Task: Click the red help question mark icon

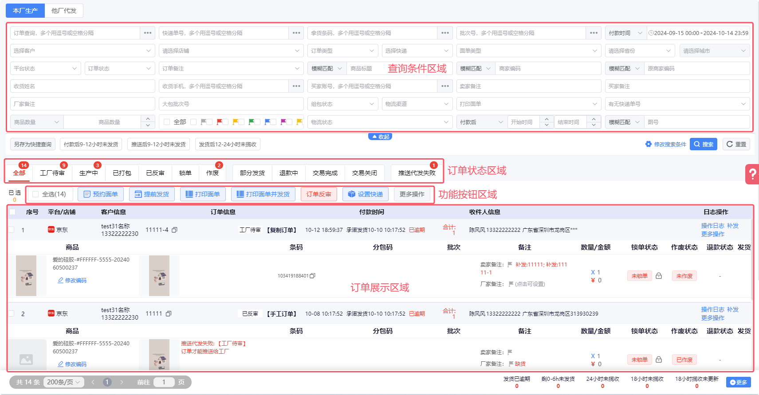Action: [x=752, y=174]
